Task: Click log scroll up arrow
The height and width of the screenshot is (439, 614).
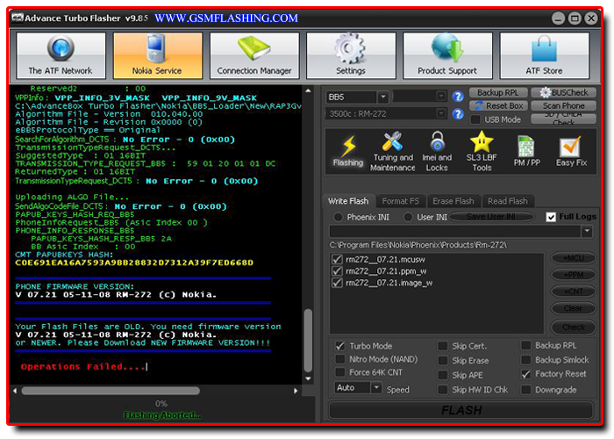Action: pos(308,90)
